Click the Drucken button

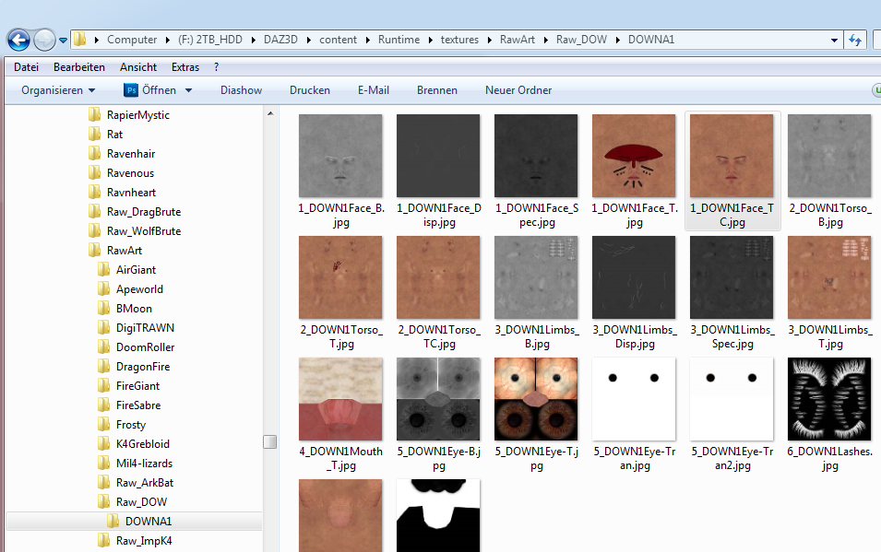(x=310, y=90)
